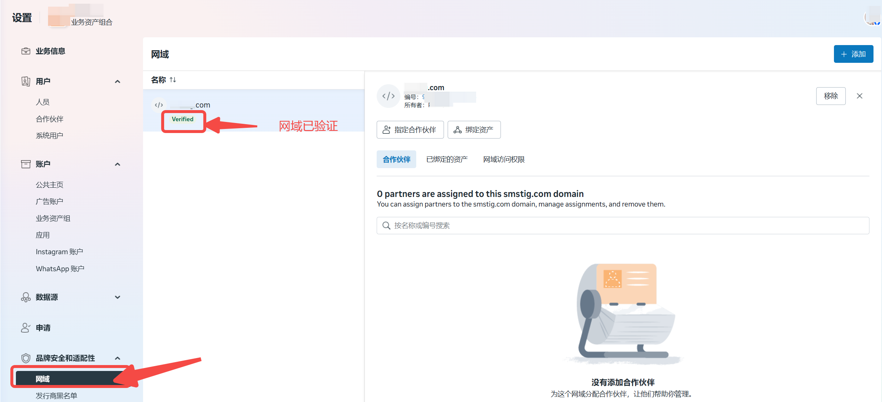
Task: Click the 数据源 data sources icon
Action: point(26,297)
